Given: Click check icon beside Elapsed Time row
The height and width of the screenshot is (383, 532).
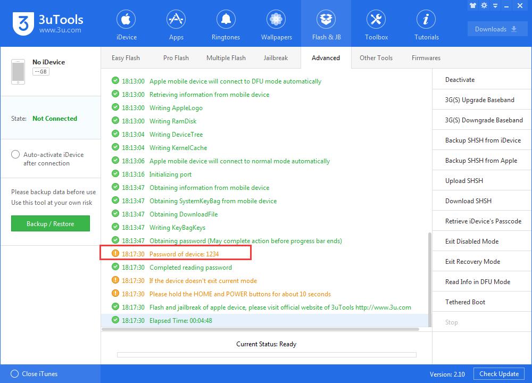Looking at the screenshot, I should click(x=115, y=320).
